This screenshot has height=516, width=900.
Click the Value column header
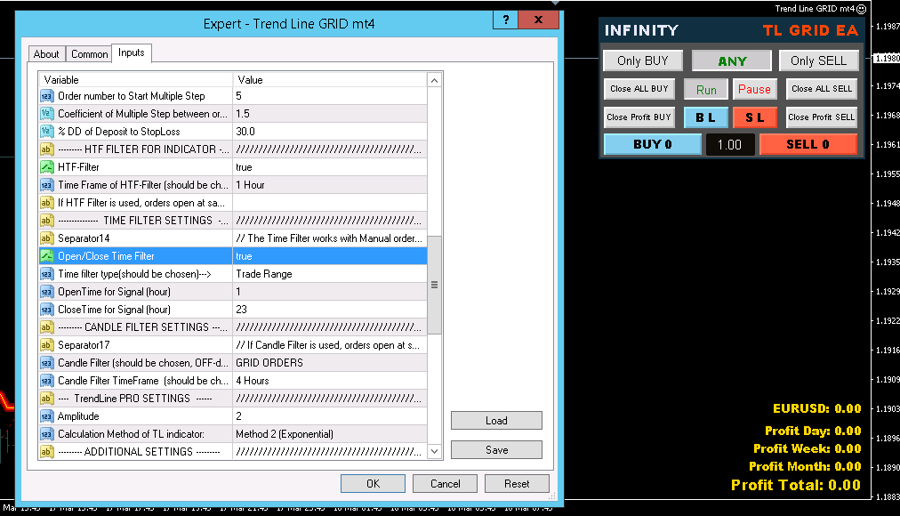pos(330,80)
